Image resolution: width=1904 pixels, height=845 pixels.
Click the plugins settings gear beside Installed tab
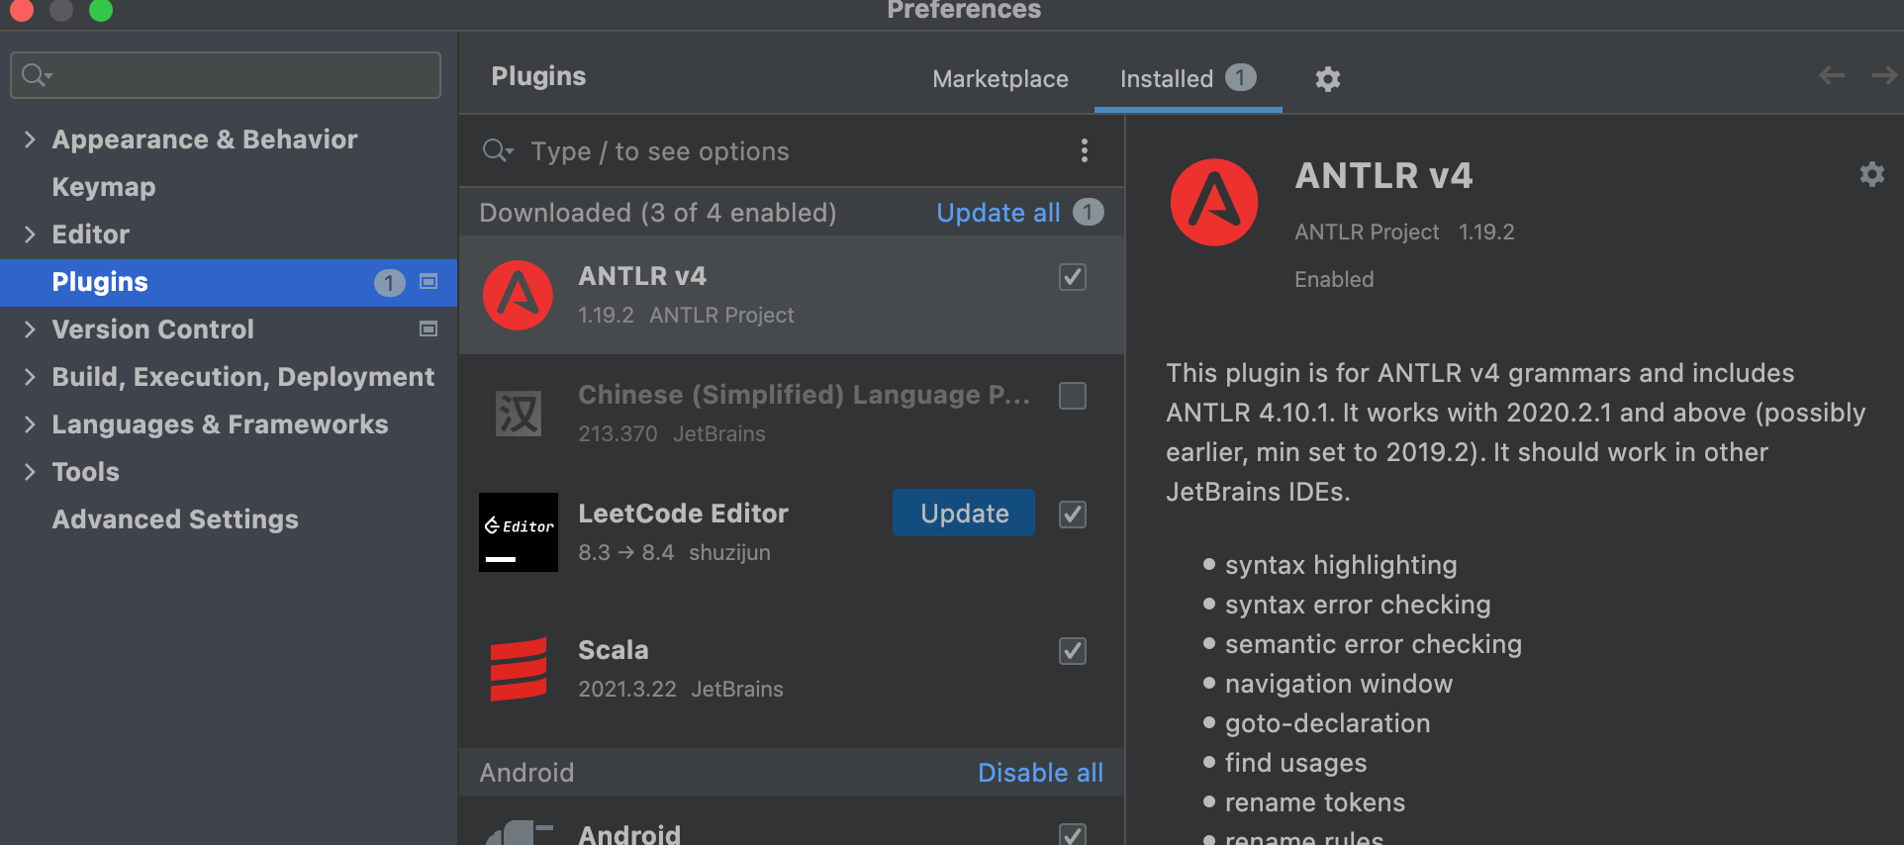click(x=1327, y=79)
